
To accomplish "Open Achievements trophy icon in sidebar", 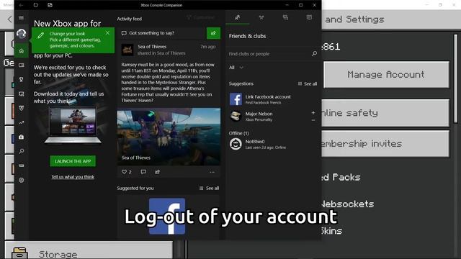I will click(x=21, y=79).
